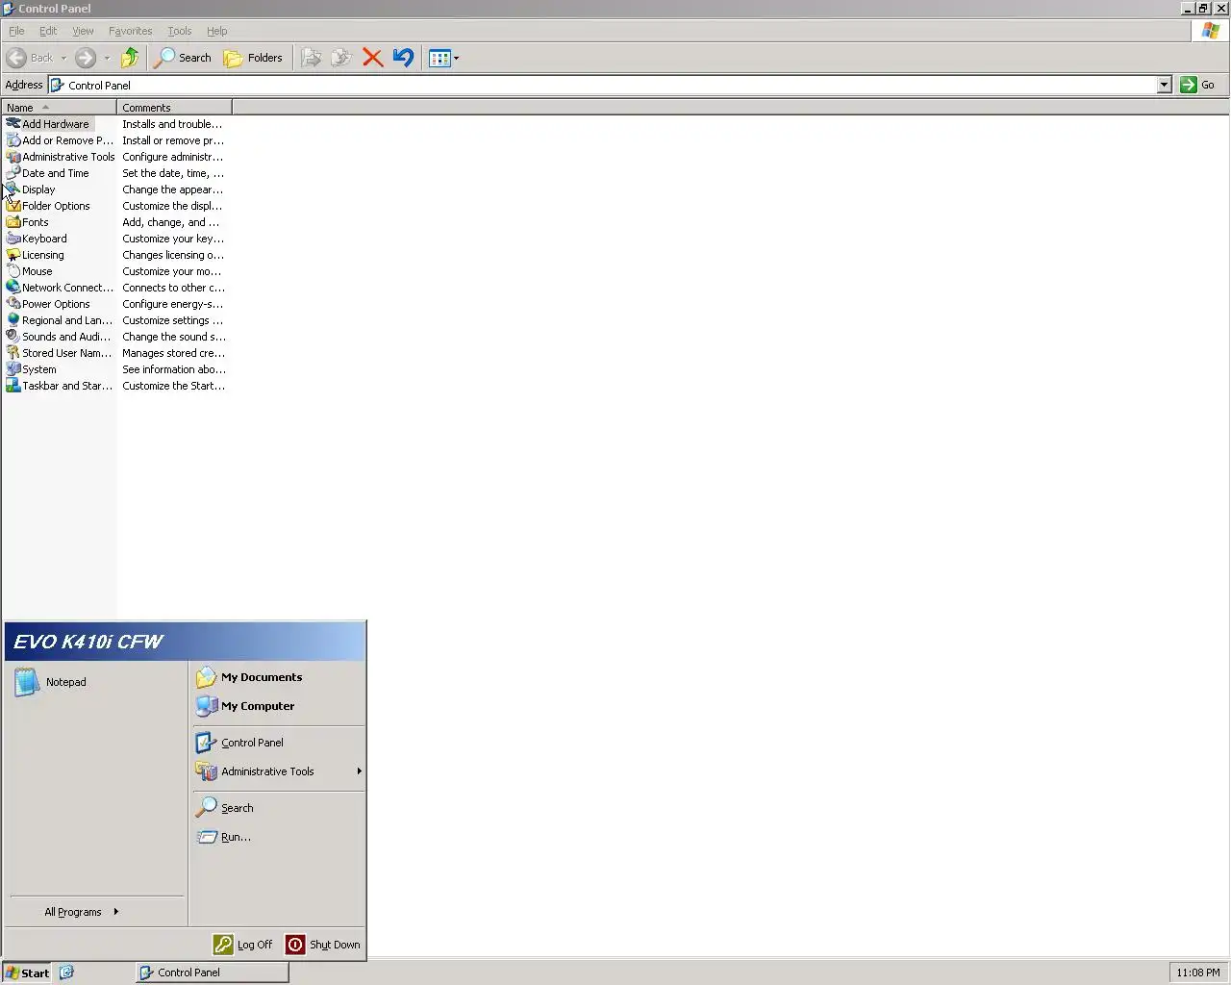Viewport: 1231px width, 985px height.
Task: Open the Sounds and Audio Devices icon
Action: pyautogui.click(x=13, y=337)
